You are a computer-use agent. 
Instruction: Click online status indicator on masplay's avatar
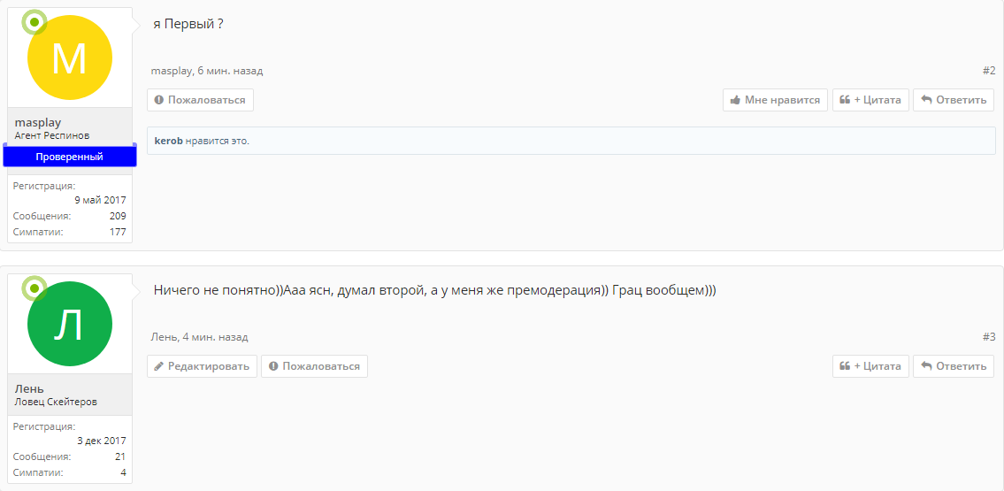coord(34,21)
